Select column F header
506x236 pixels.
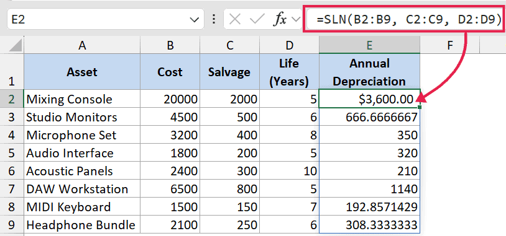(450, 45)
